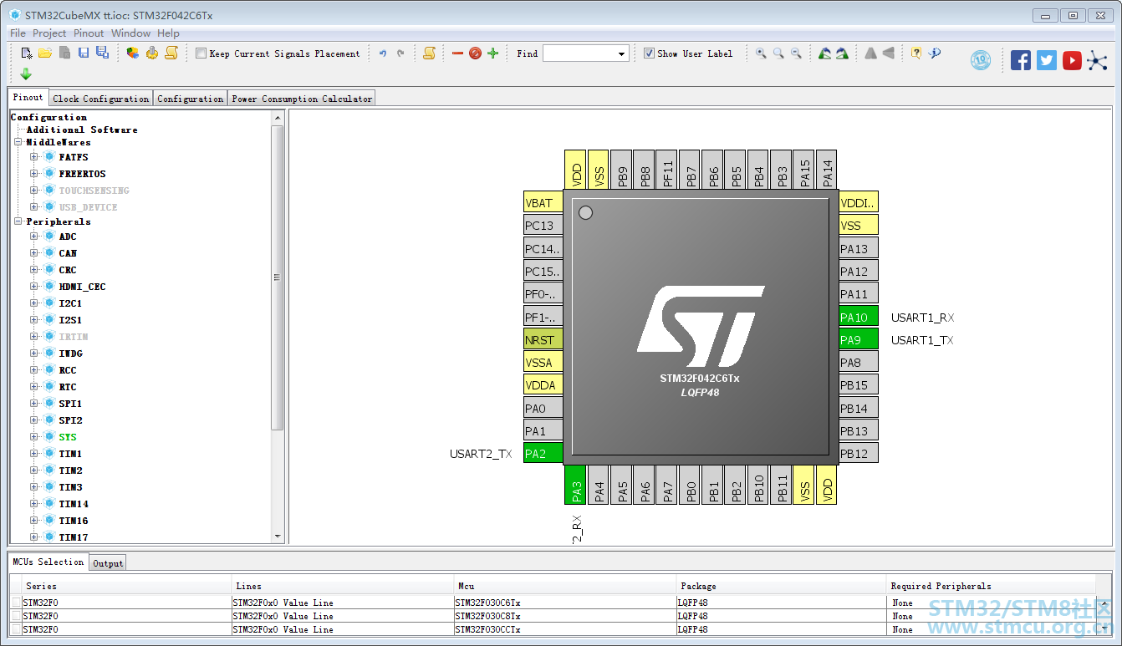
Task: Click the grey horizontal flip icon
Action: tap(870, 53)
